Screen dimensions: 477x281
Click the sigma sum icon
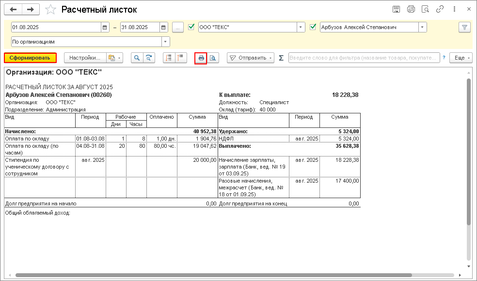(x=281, y=58)
